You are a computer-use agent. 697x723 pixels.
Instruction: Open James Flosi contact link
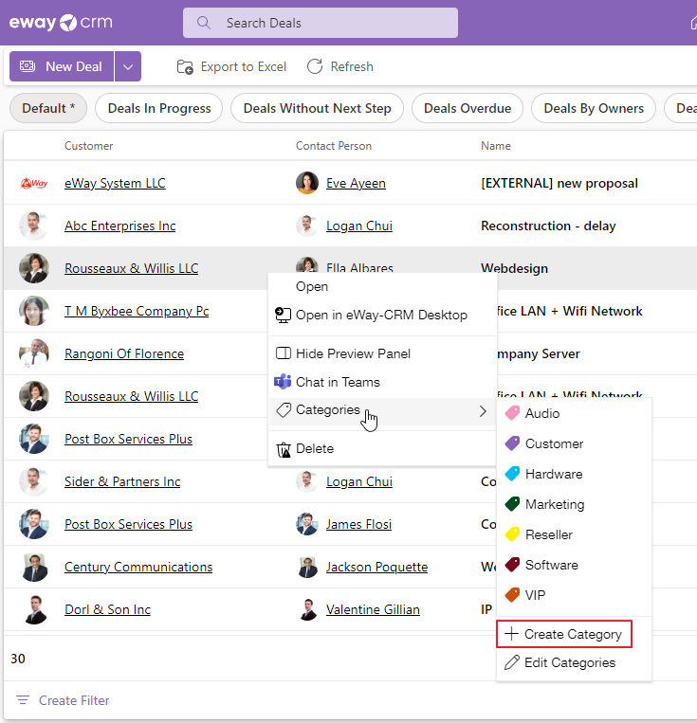[358, 524]
